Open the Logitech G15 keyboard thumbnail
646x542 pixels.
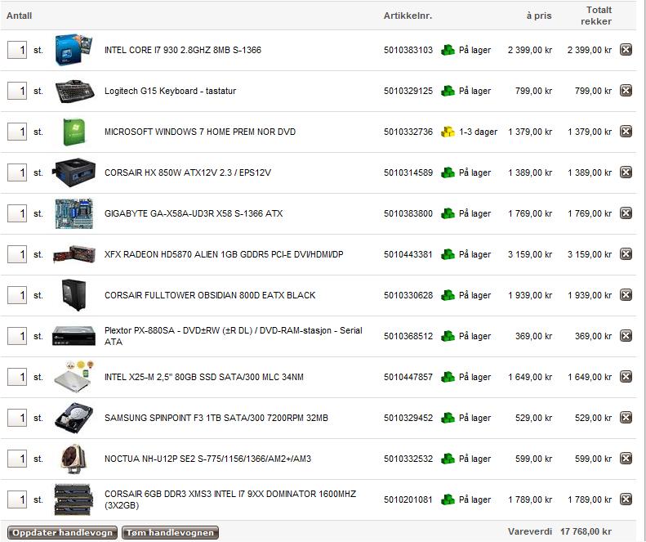(74, 91)
